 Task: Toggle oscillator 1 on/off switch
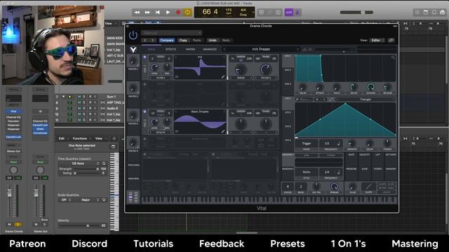pos(145,57)
